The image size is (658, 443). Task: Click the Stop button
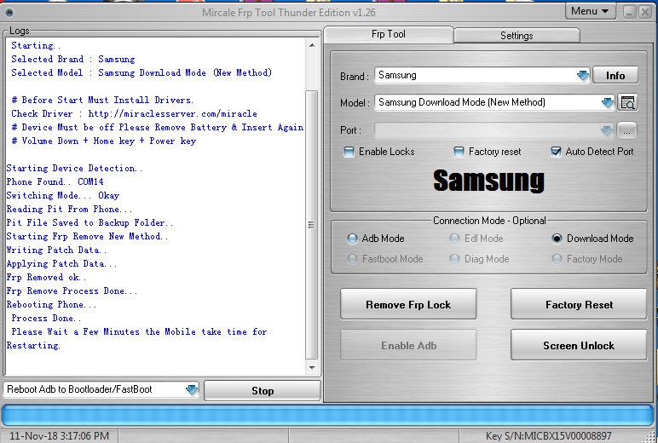263,391
